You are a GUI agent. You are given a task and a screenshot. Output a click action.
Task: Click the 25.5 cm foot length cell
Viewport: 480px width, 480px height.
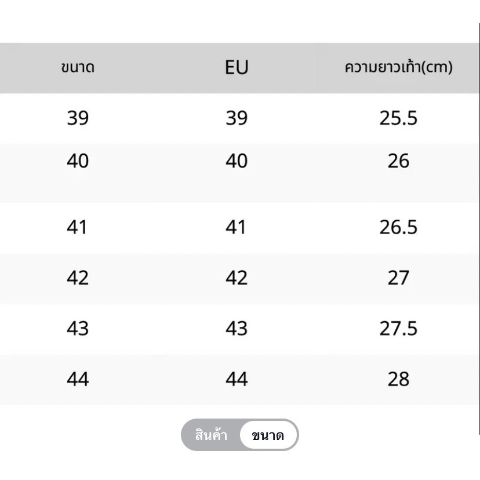[x=398, y=118]
